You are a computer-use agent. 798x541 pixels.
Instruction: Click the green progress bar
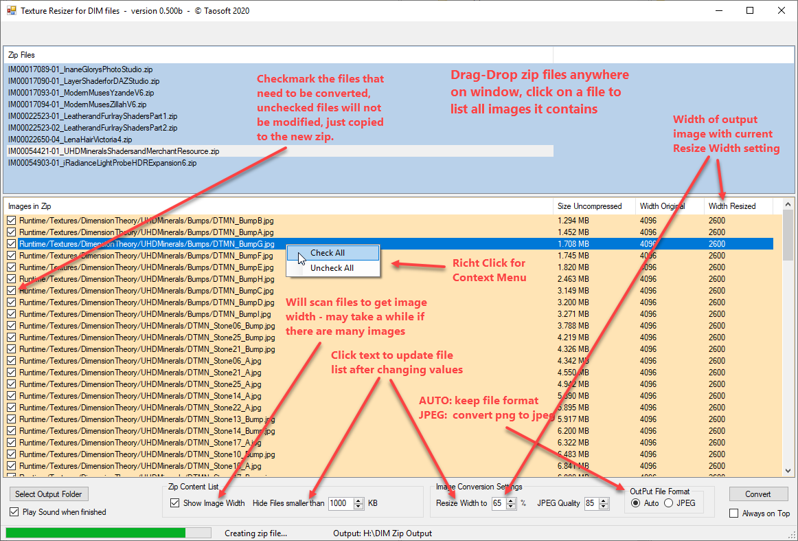point(95,533)
